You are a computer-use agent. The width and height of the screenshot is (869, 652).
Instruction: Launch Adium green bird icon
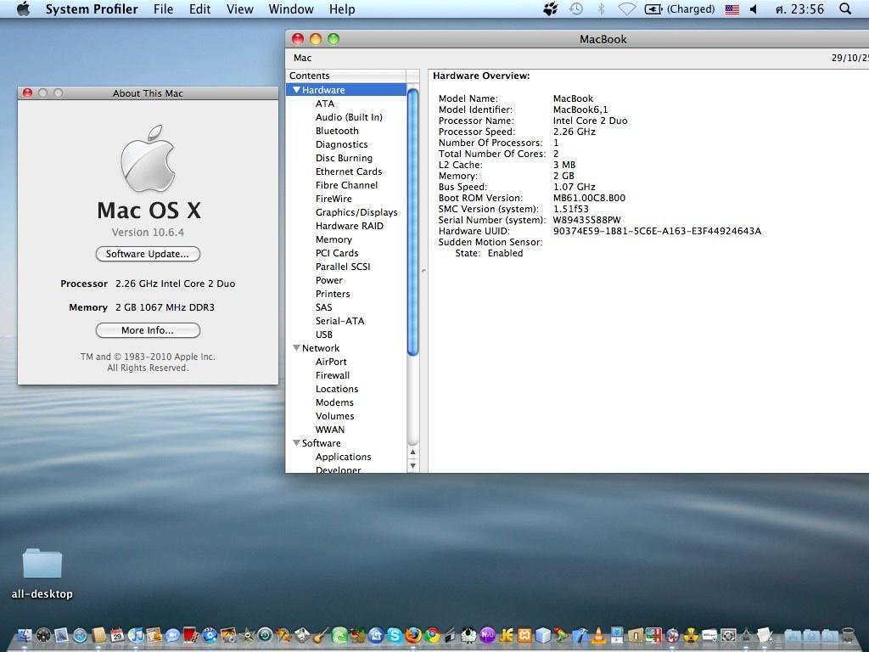point(561,635)
